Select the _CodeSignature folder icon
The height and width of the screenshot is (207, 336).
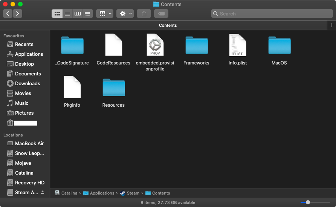point(72,45)
